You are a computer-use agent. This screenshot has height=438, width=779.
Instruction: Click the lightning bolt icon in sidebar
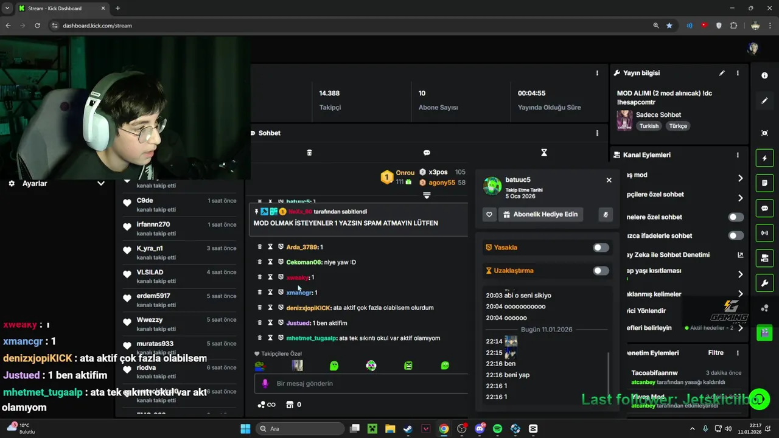click(x=765, y=158)
